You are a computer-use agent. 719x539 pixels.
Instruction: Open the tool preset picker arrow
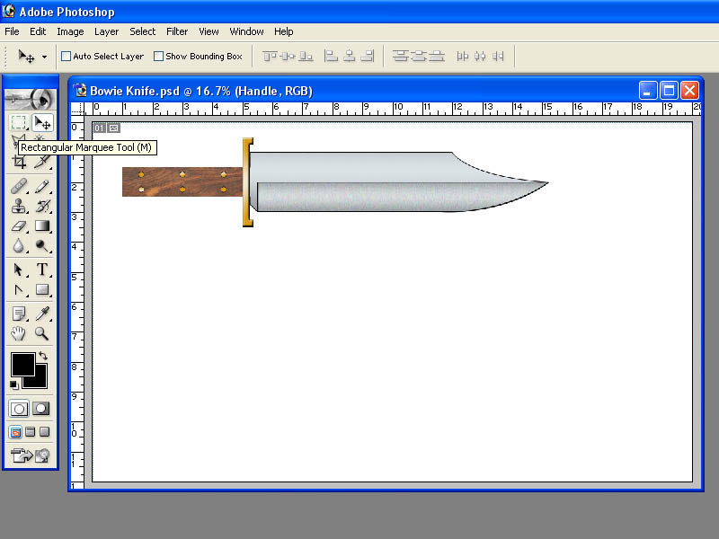click(x=44, y=57)
